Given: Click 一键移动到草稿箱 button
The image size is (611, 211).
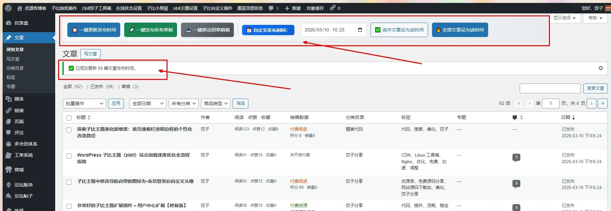Looking at the screenshot, I should click(207, 30).
